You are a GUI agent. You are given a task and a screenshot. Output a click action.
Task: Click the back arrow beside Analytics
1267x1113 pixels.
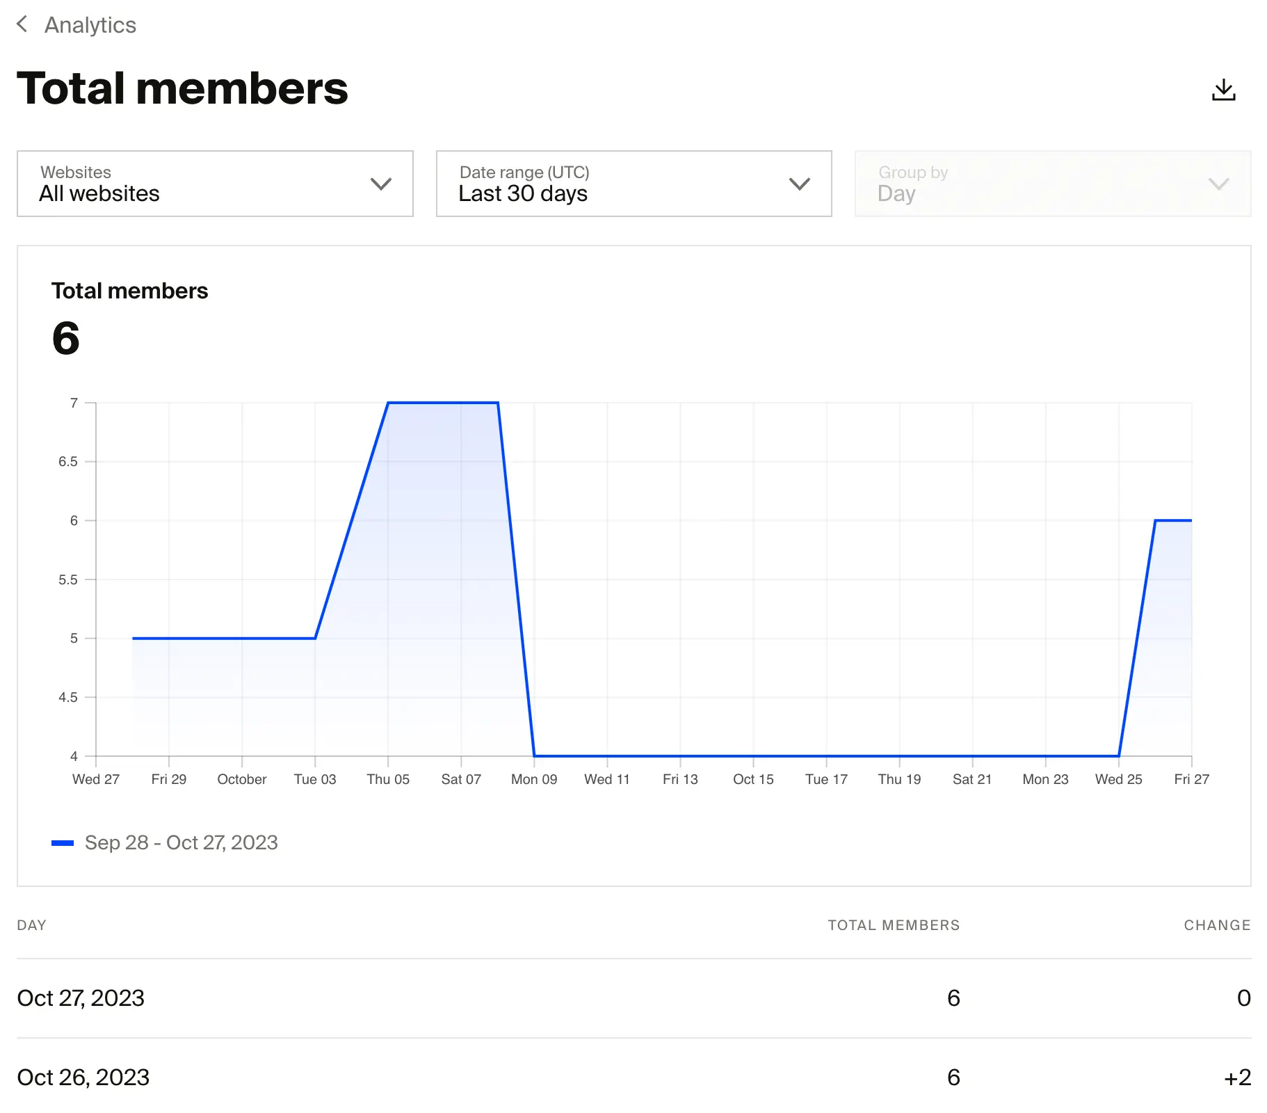[x=24, y=24]
